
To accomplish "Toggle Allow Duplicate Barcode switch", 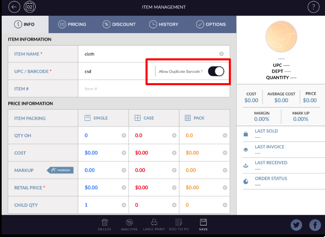I will coord(216,72).
